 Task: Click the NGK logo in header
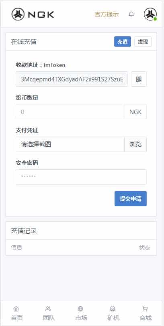[33, 15]
